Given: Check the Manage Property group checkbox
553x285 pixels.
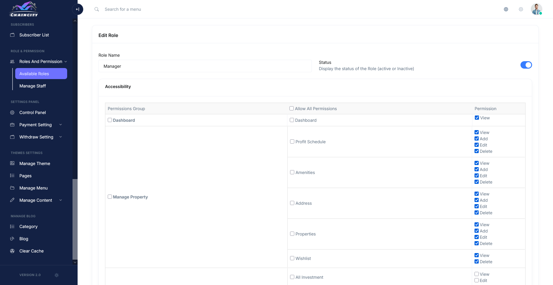Looking at the screenshot, I should (110, 197).
